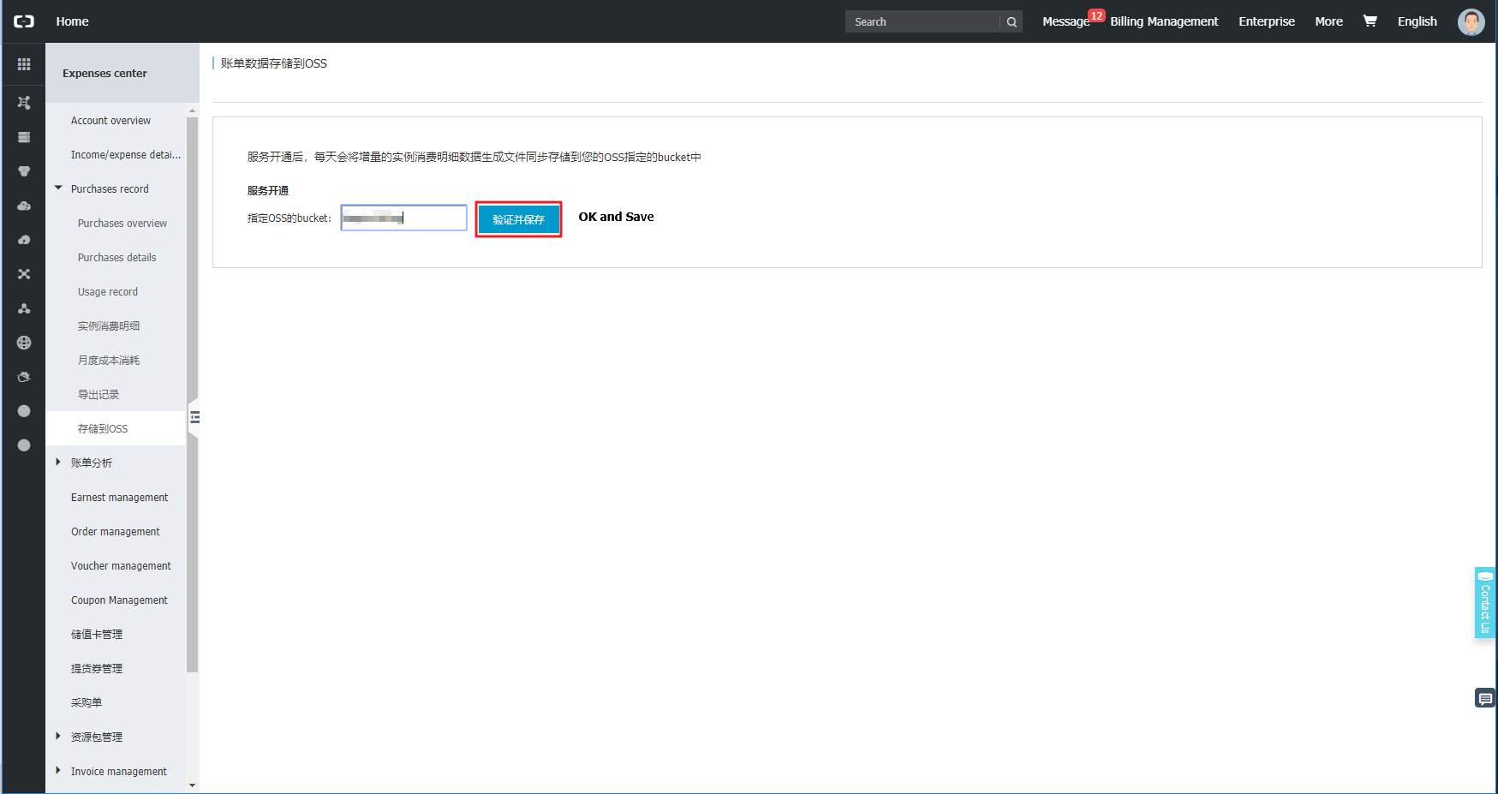Screen dimensions: 1498x794
Task: Open the shopping cart icon
Action: (1370, 21)
